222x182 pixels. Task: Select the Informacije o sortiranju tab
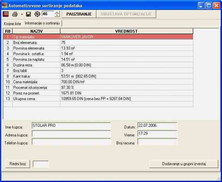42,23
